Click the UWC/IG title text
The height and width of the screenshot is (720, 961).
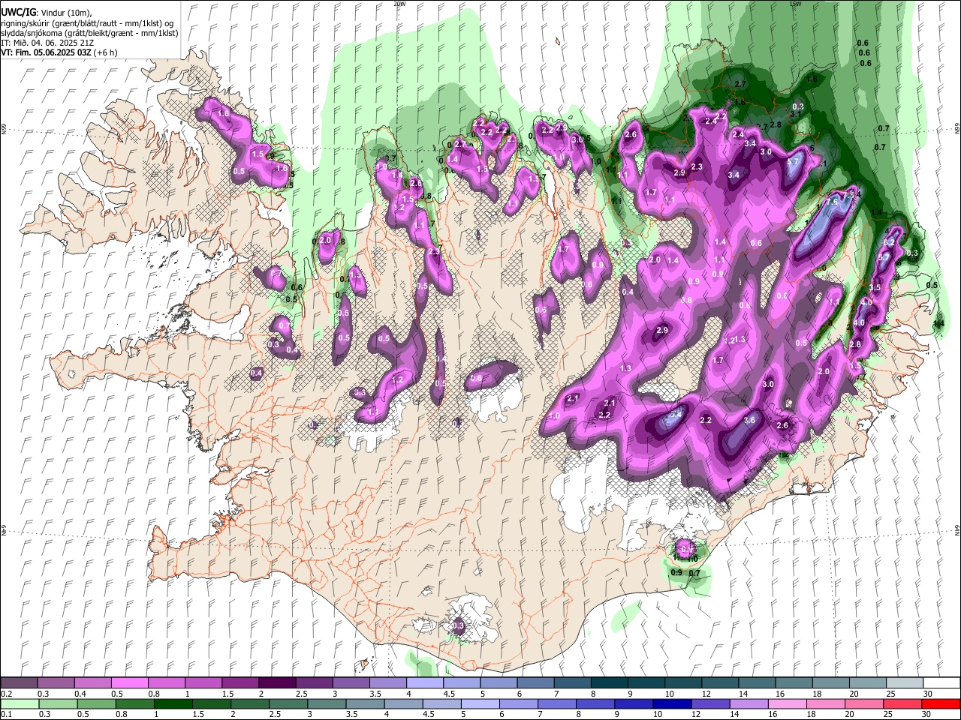tap(18, 13)
